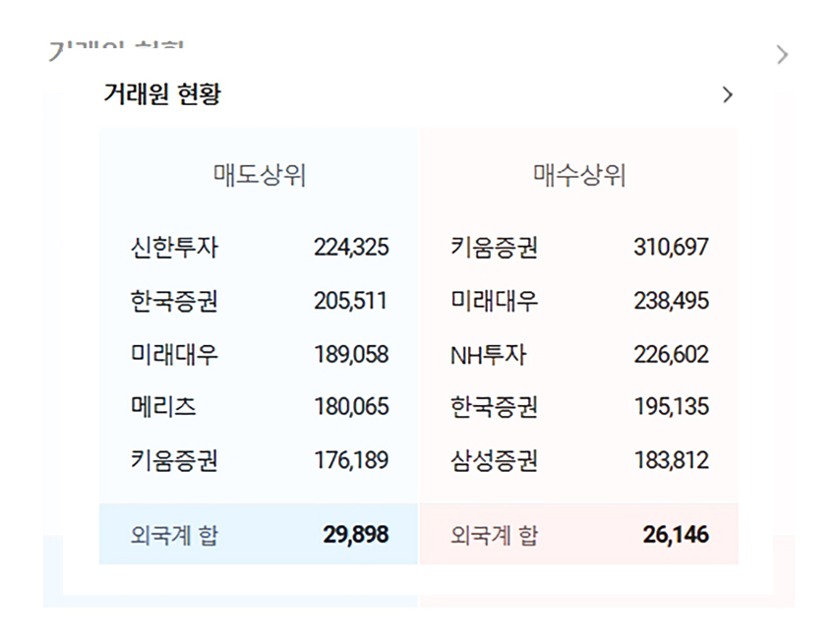The height and width of the screenshot is (643, 836).
Task: Click buy volume 226,602
Action: (671, 354)
